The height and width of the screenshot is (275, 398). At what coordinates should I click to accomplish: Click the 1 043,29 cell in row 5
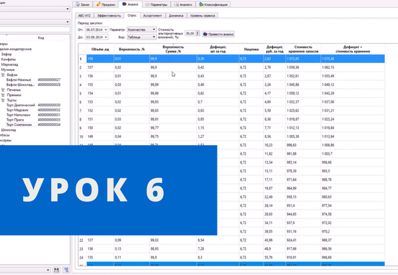[353, 93]
